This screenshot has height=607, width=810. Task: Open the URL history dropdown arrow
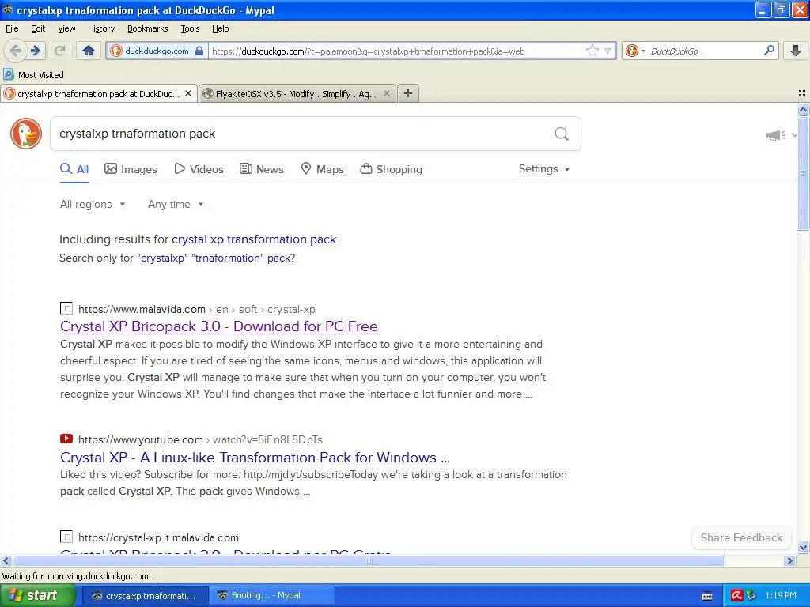tap(608, 51)
